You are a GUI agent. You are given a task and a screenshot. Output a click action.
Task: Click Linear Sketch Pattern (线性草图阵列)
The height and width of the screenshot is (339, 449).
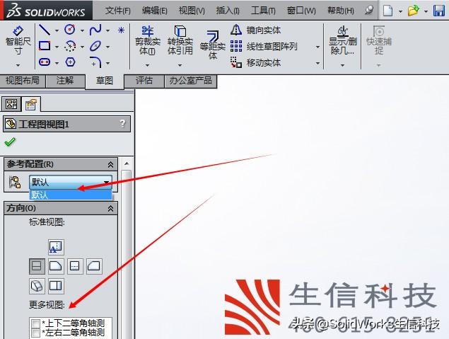coord(264,46)
